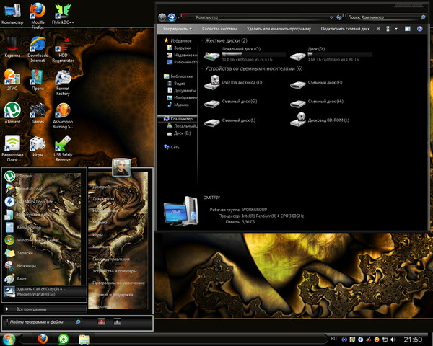The width and height of the screenshot is (433, 346).
Task: Select Музыка library in sidebar
Action: coord(178,105)
